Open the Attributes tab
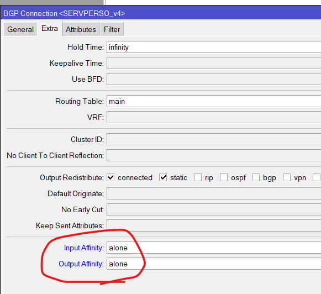The image size is (321, 294). pos(81,29)
